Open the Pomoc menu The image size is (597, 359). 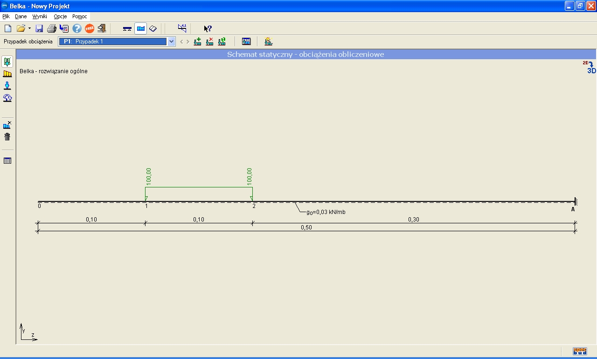tap(80, 16)
